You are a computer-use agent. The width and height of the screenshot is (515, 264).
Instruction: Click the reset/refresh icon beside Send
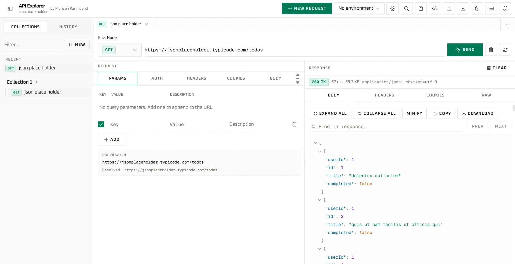pos(505,50)
